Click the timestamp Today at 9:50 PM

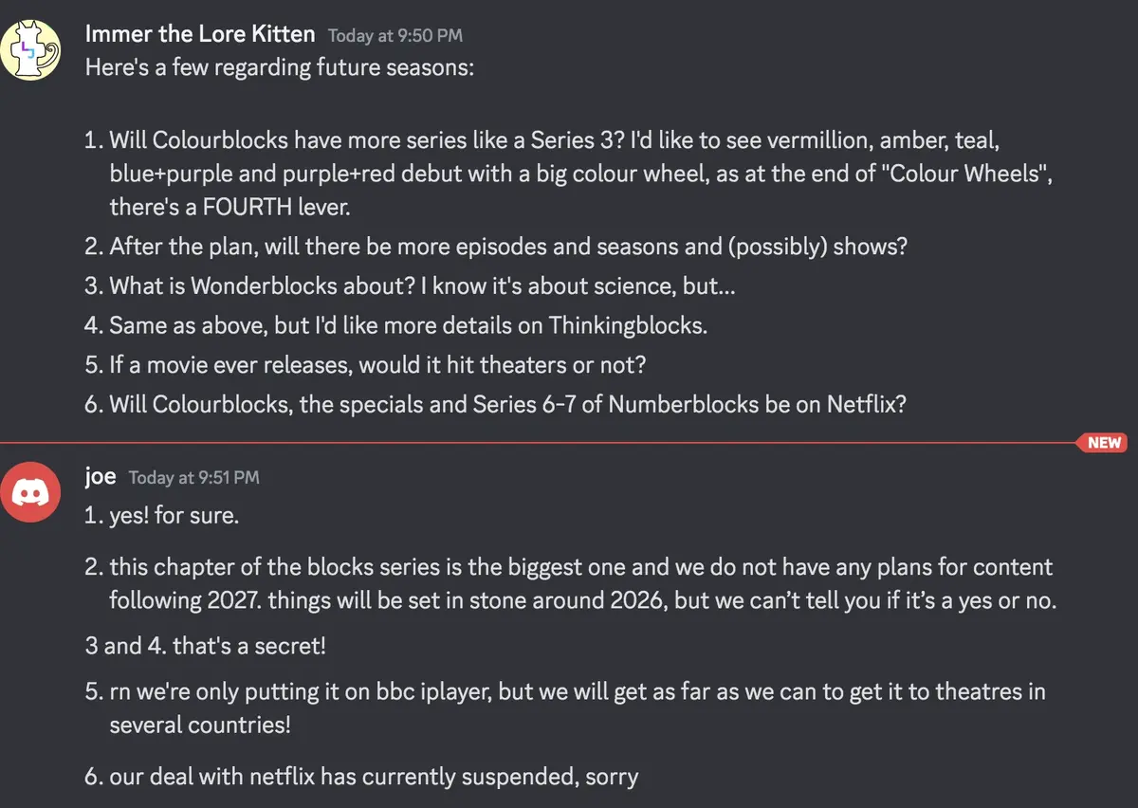[x=394, y=35]
